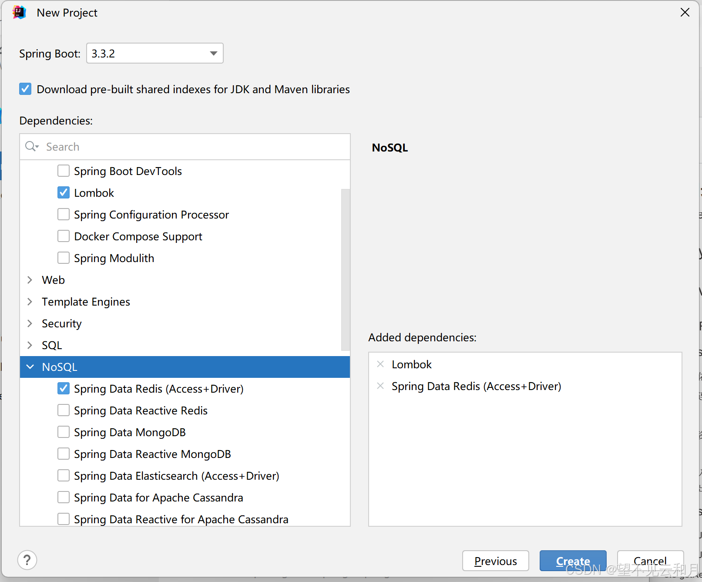Viewport: 702px width, 582px height.
Task: Close the New Project dialog
Action: point(685,13)
